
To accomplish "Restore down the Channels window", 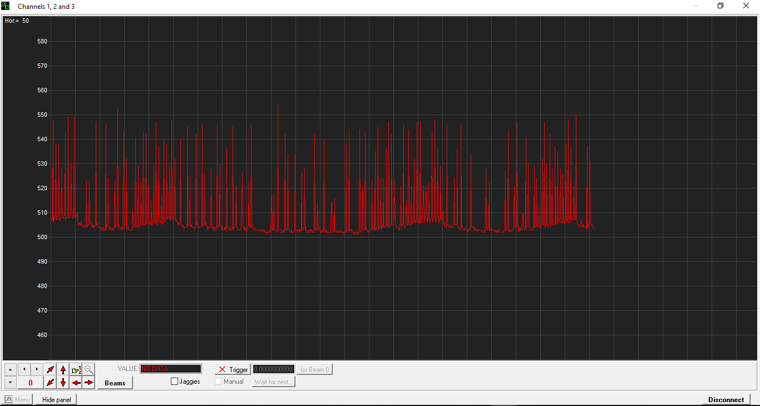I will [720, 6].
